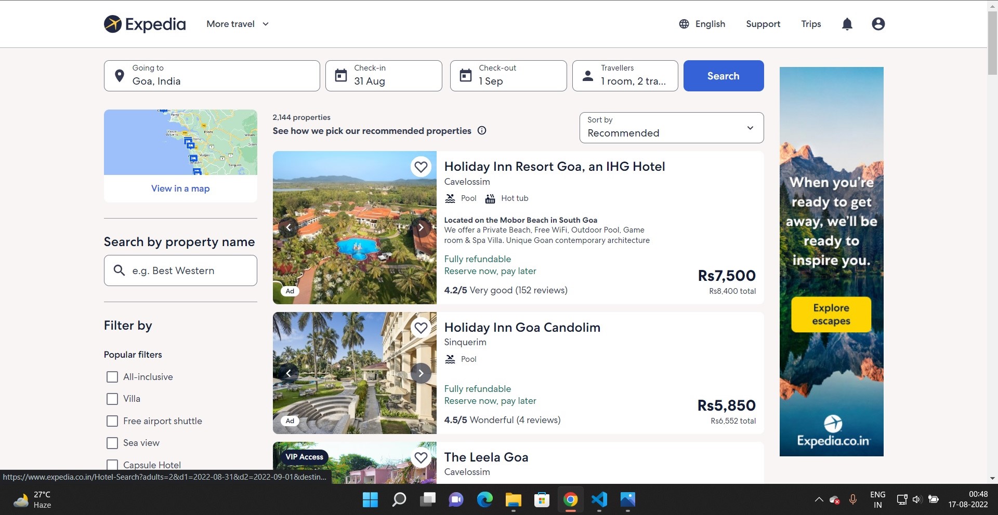The image size is (998, 515).
Task: Click the Rs7,500 price
Action: click(727, 276)
